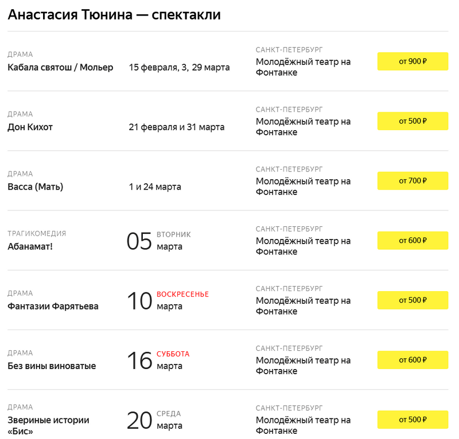This screenshot has width=459, height=439.
Task: Click the 'от 900 ₽' ticket button
Action: coord(413,61)
